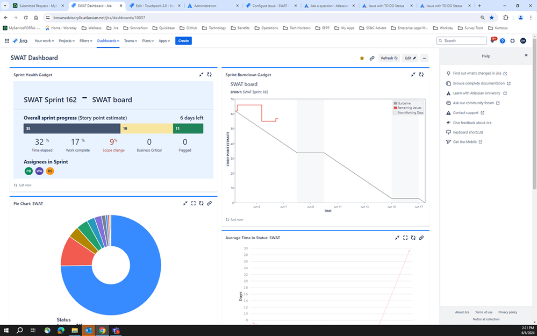Minimize the Sprint Health Gadget
The width and height of the screenshot is (537, 336).
click(x=202, y=75)
